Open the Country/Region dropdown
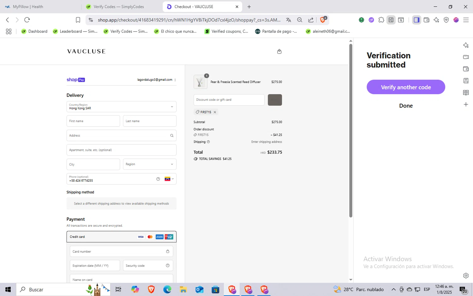 tap(121, 107)
